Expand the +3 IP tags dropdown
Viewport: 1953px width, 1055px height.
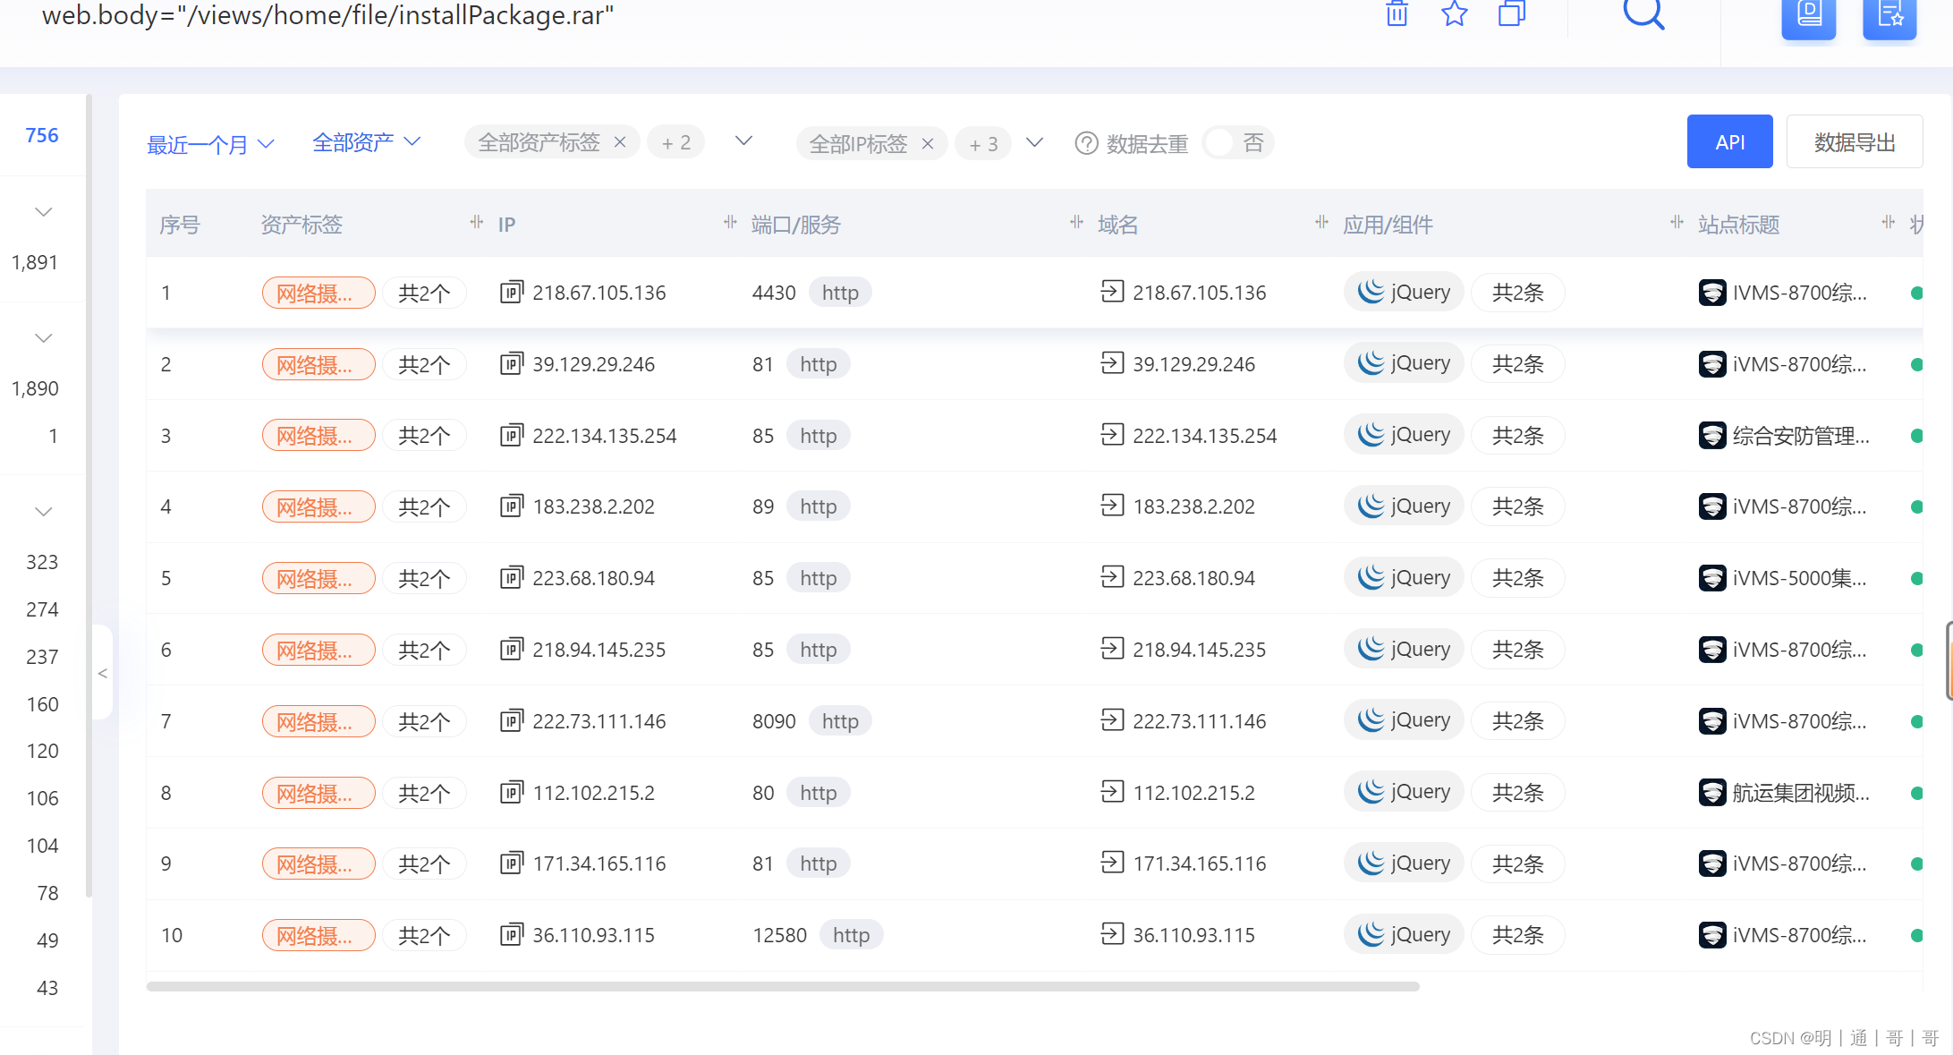pyautogui.click(x=1035, y=142)
